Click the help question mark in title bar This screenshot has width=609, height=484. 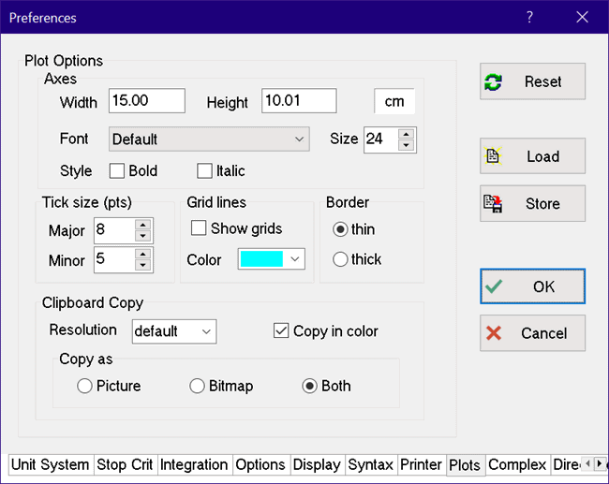tap(529, 17)
